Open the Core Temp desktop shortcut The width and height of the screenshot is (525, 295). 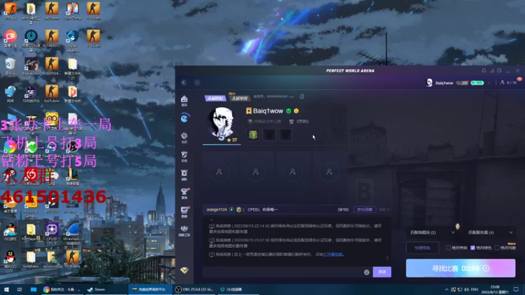point(72,11)
